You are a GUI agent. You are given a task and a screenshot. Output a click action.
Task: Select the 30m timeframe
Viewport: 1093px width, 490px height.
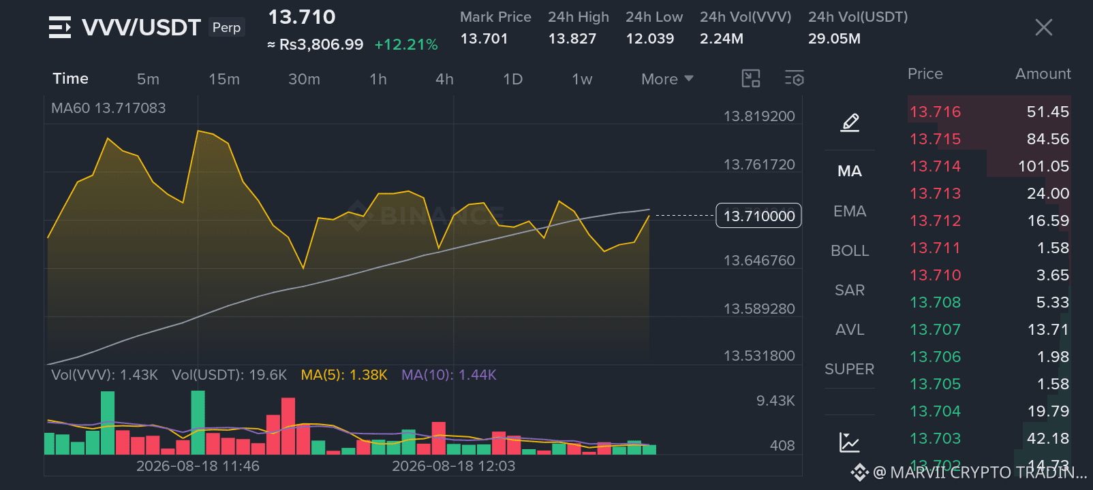coord(304,79)
